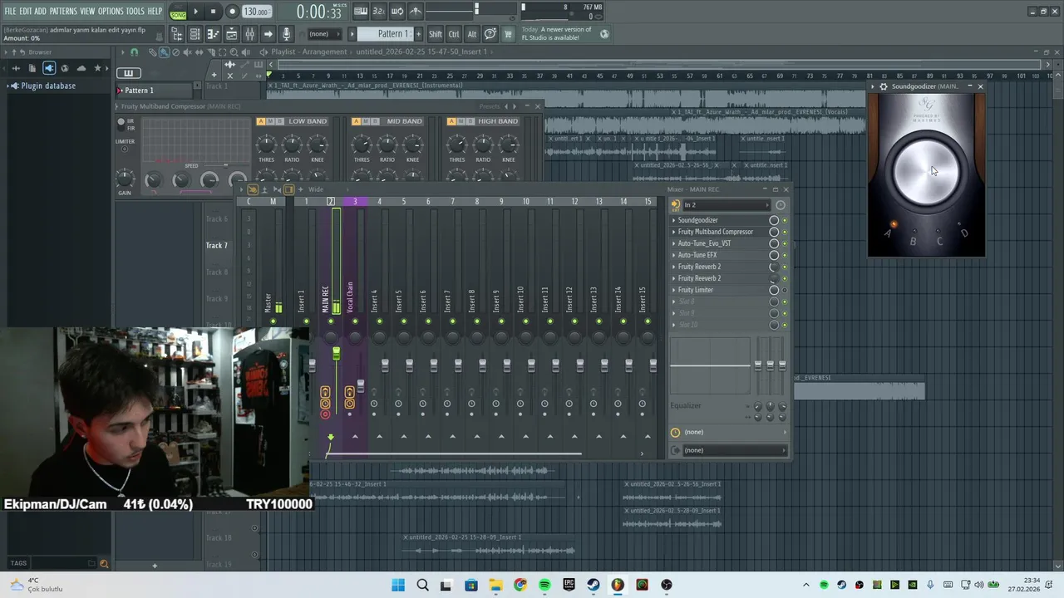The height and width of the screenshot is (598, 1064).
Task: Open the TOOLS menu
Action: [x=135, y=11]
